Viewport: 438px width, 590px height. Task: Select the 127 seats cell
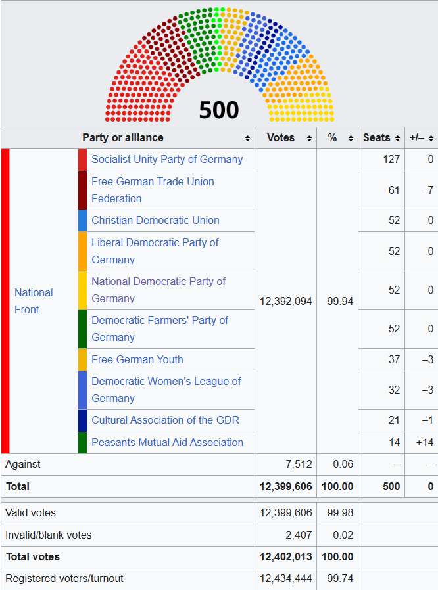[x=381, y=160]
